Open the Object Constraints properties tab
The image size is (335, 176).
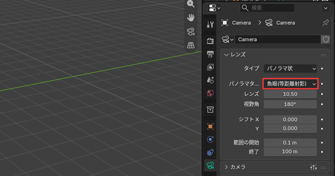point(210,152)
